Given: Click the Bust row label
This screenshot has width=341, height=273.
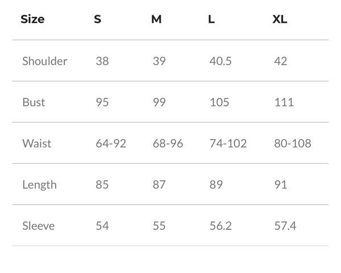Looking at the screenshot, I should click(34, 102).
